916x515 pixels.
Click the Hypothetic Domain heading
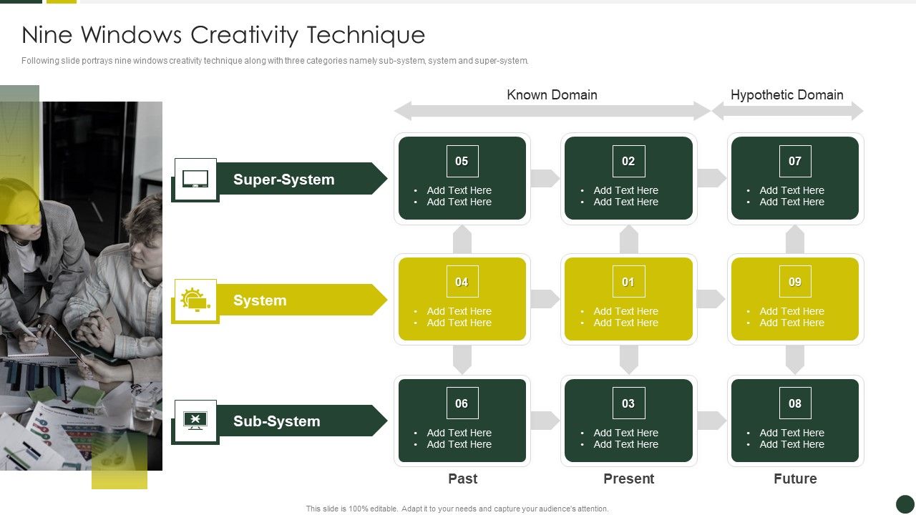[786, 94]
